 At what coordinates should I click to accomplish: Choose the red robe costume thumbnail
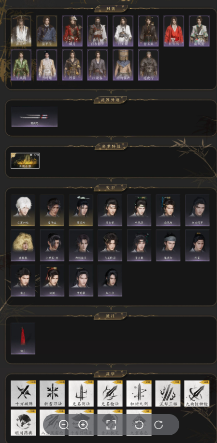pos(174,31)
